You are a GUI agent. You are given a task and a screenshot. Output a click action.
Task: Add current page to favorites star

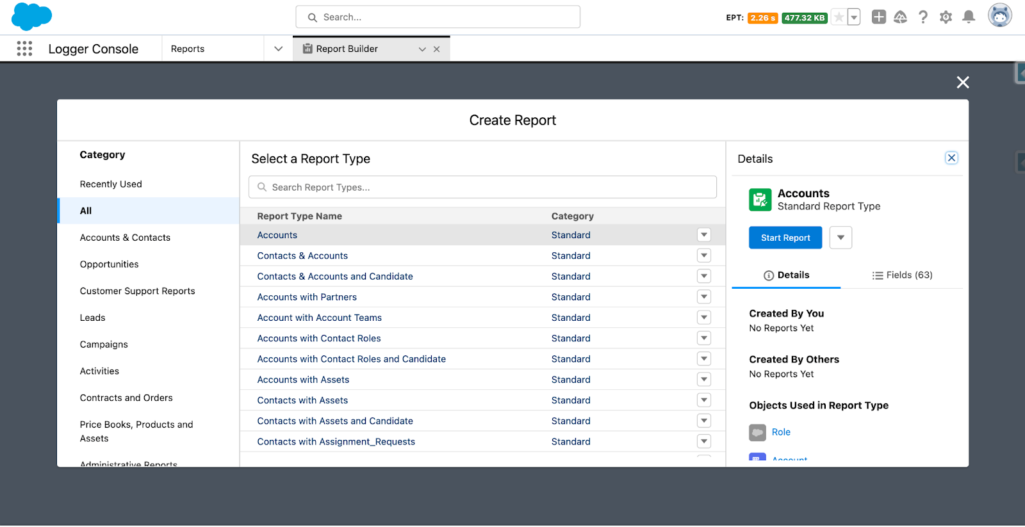(x=839, y=17)
